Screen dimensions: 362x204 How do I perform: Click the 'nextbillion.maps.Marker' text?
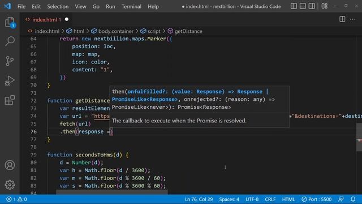(x=130, y=39)
